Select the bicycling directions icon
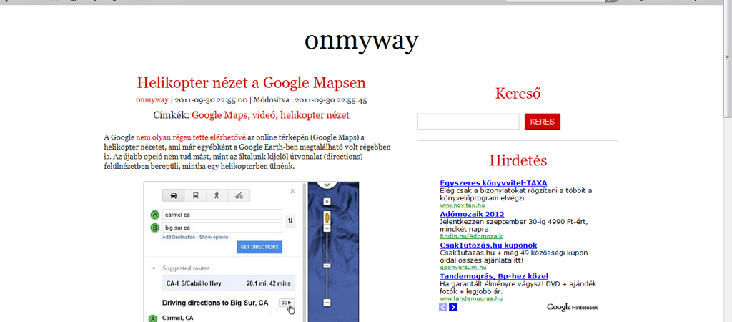The height and width of the screenshot is (322, 732). 239,195
